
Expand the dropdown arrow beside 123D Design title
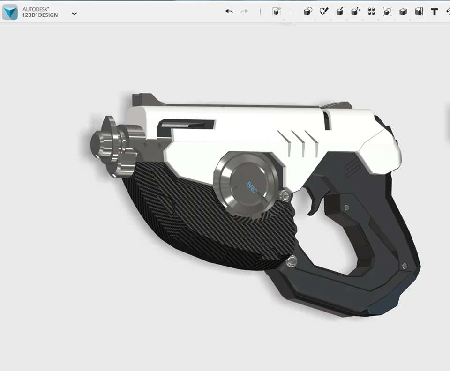pyautogui.click(x=74, y=13)
